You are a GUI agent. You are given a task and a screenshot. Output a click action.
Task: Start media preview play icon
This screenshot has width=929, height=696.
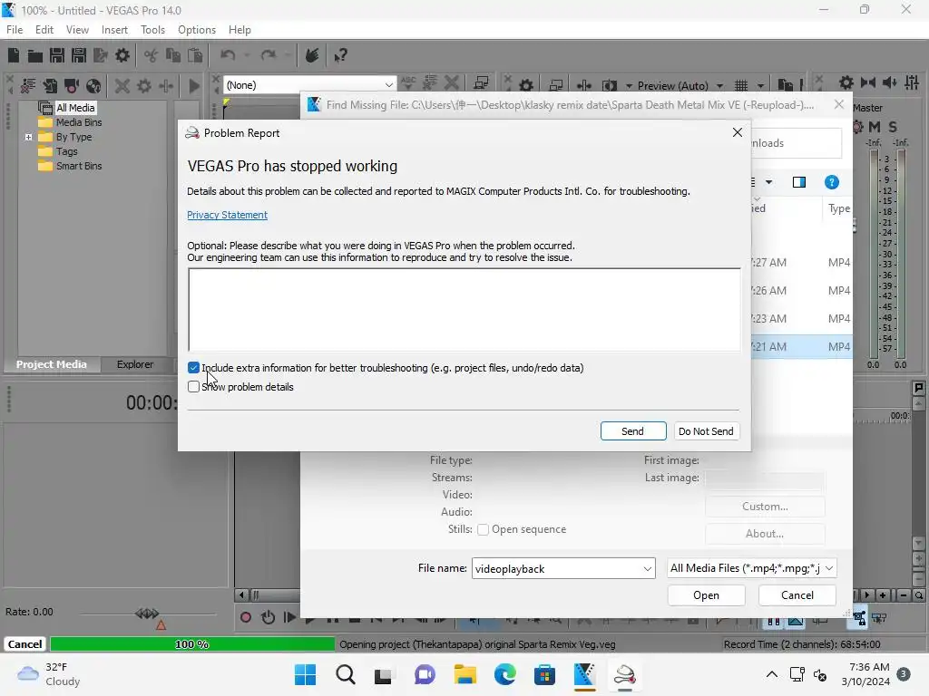click(194, 86)
